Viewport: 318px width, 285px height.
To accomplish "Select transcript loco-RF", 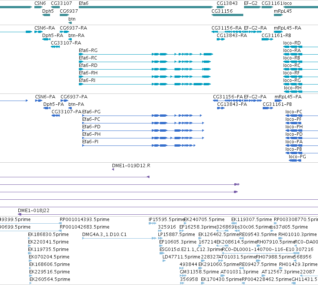I will [300, 77].
